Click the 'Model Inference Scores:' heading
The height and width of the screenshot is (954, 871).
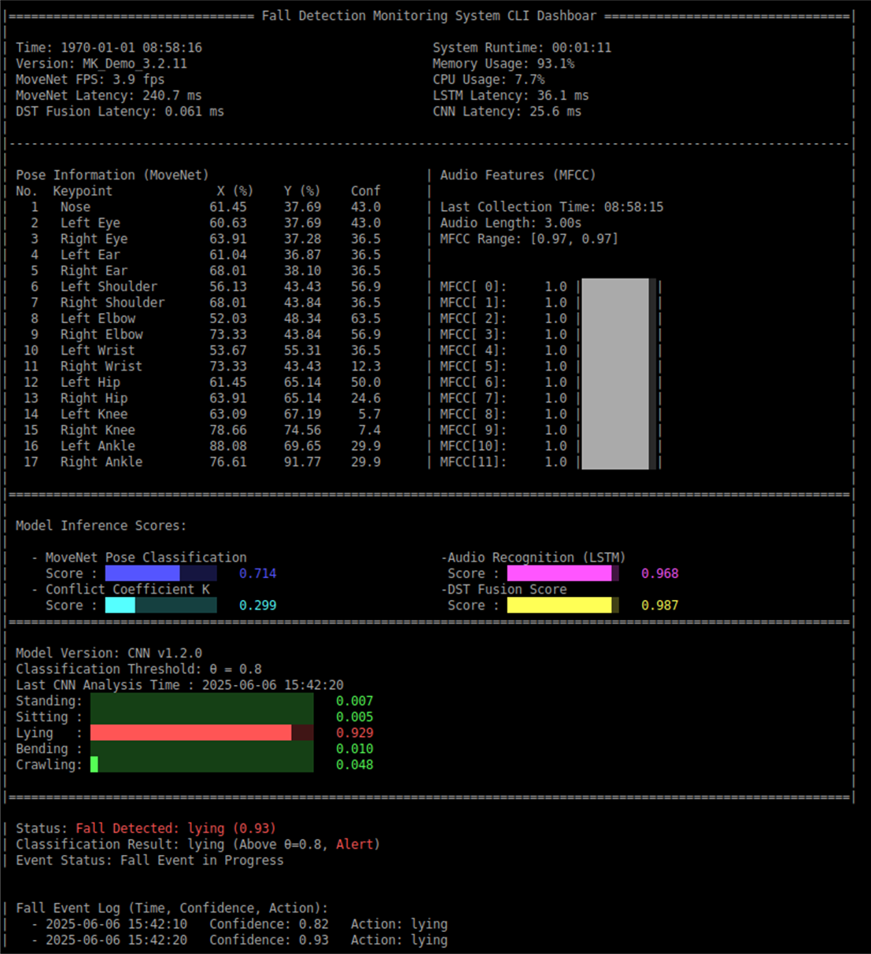(x=101, y=525)
